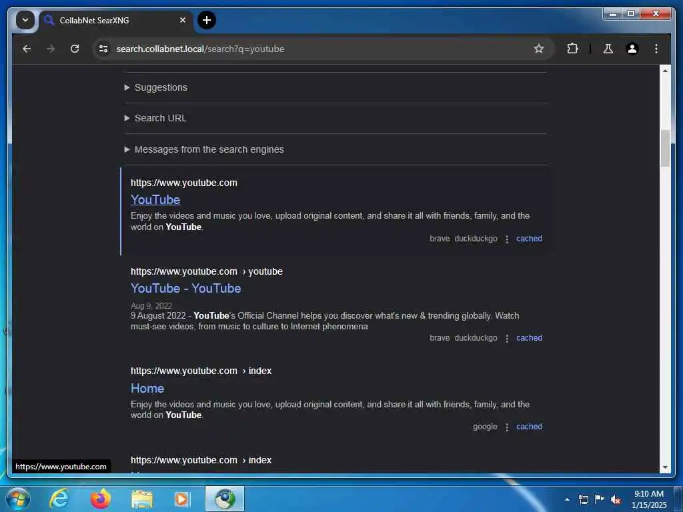Click URL text ending with › youtube
The height and width of the screenshot is (512, 683).
pyautogui.click(x=207, y=272)
